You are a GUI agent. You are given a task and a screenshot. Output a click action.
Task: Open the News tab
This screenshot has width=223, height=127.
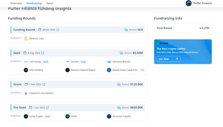[x=50, y=3]
